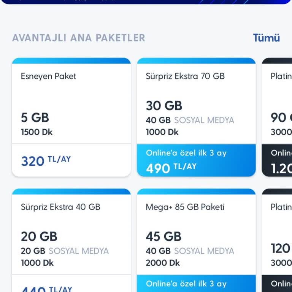Screen dimensions: 292x292
Task: Click the 30 GB data amount label
Action: pyautogui.click(x=164, y=105)
